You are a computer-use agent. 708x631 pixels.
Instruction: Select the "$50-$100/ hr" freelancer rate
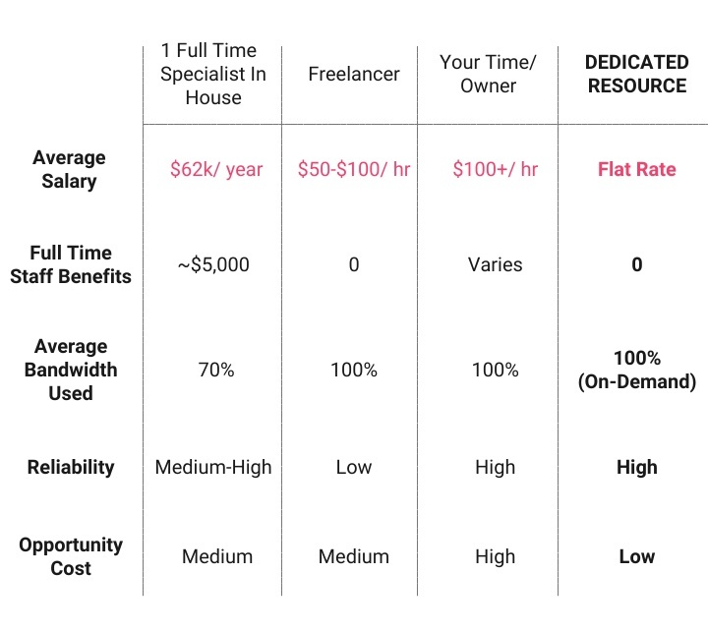click(354, 169)
